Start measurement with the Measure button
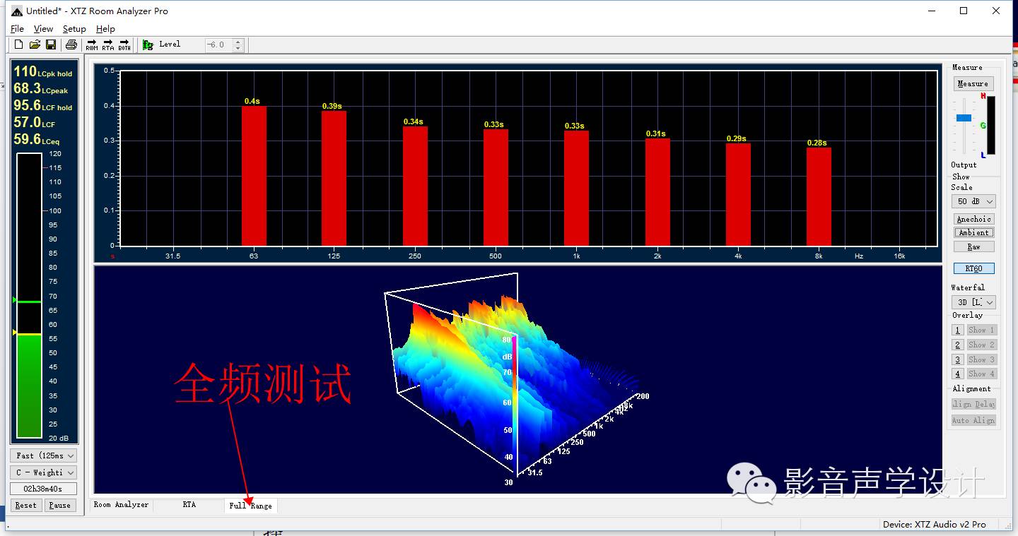 (x=973, y=83)
